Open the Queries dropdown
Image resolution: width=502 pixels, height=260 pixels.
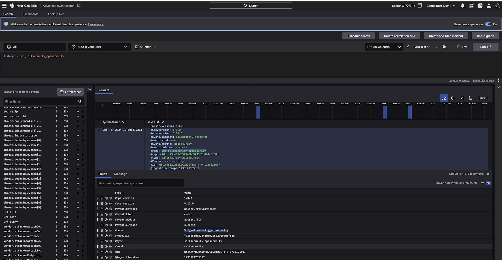[x=145, y=47]
